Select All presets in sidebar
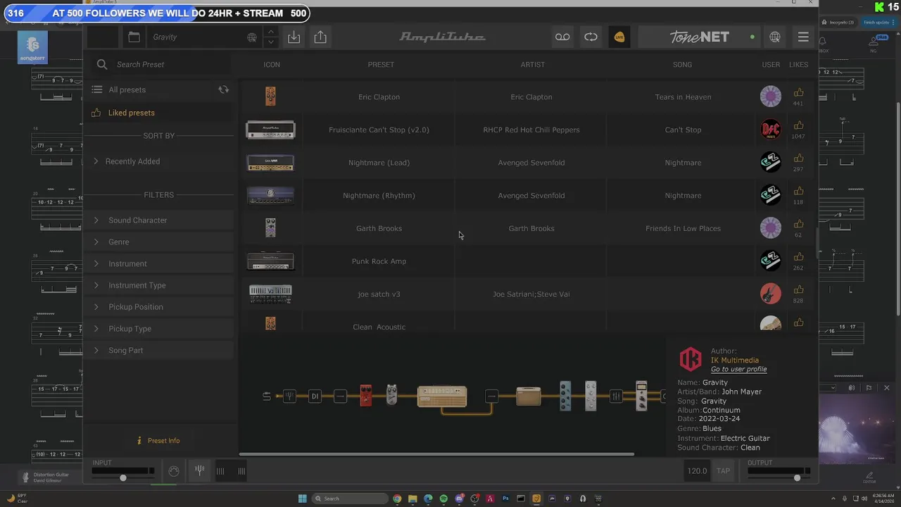This screenshot has height=507, width=901. [127, 90]
